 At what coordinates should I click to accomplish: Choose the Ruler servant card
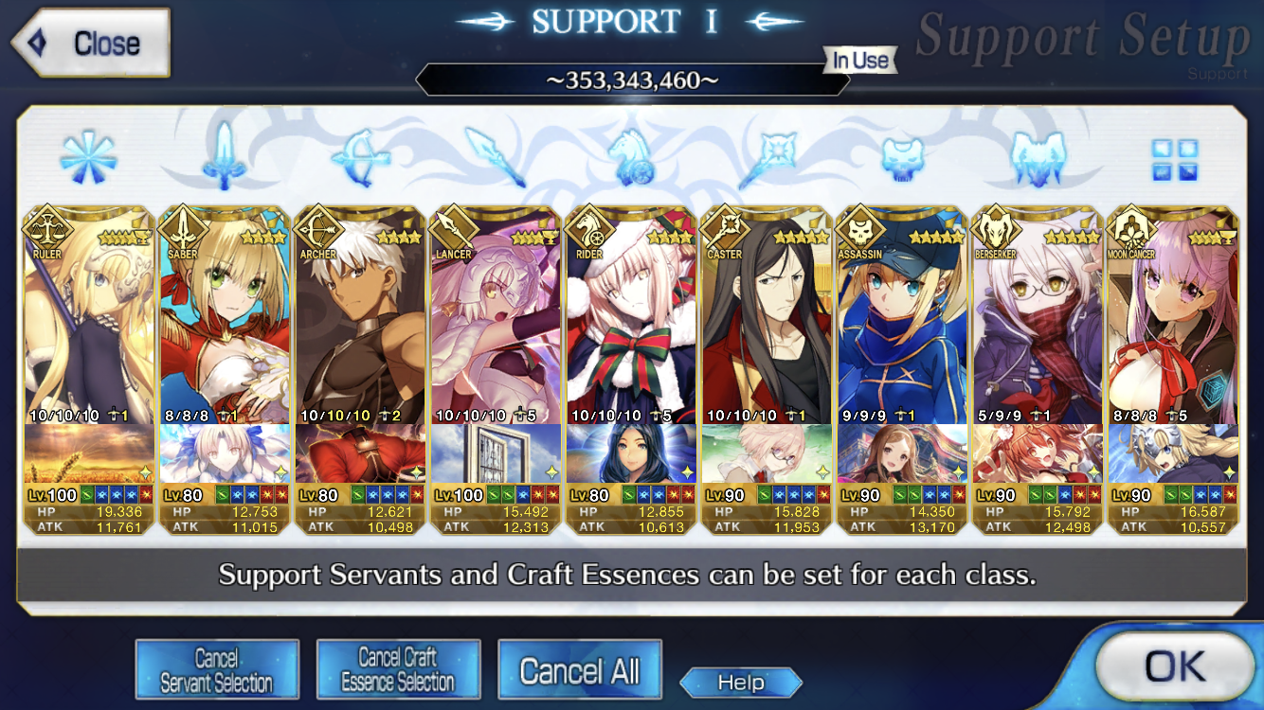[x=89, y=315]
